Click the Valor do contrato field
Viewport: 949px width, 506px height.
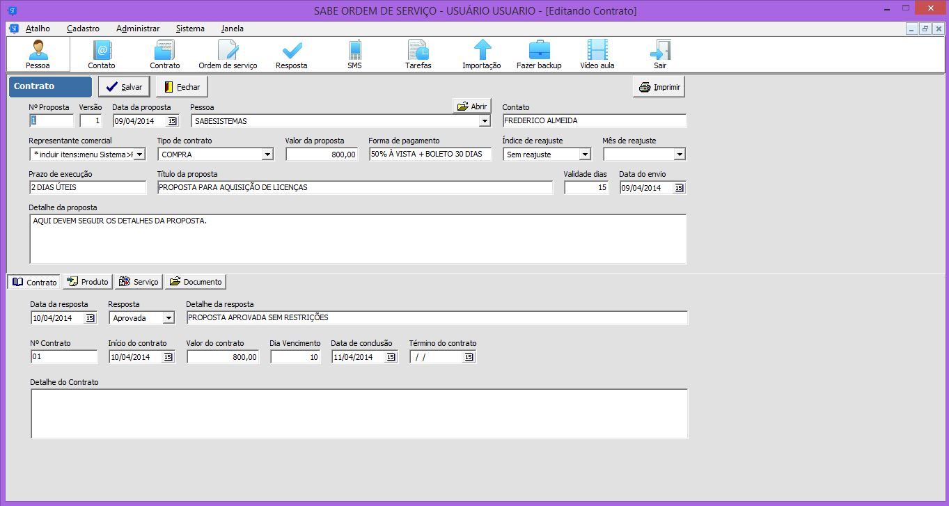(223, 357)
